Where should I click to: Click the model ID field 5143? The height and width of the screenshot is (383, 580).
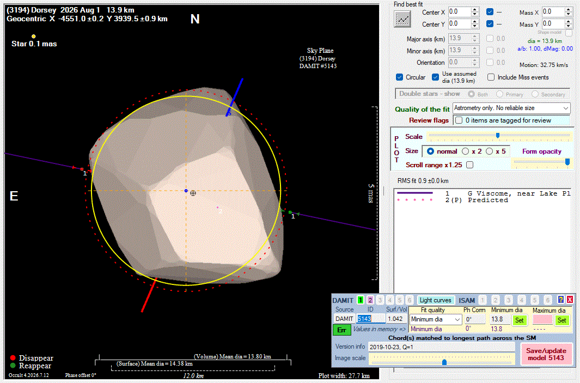(371, 319)
